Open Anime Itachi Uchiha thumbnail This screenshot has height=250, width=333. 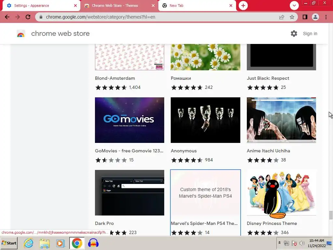point(281,120)
